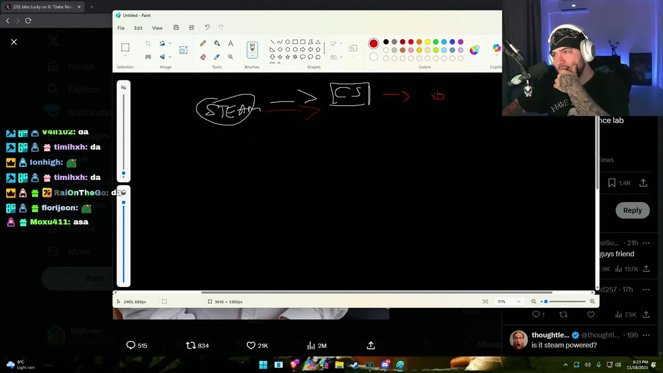
Task: Select the Fill bucket tool
Action: (217, 44)
